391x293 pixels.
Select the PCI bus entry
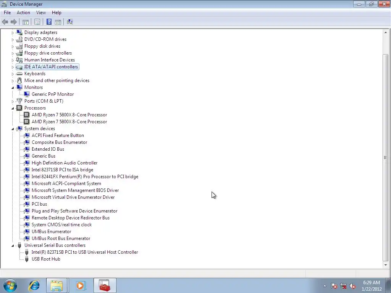tap(39, 204)
